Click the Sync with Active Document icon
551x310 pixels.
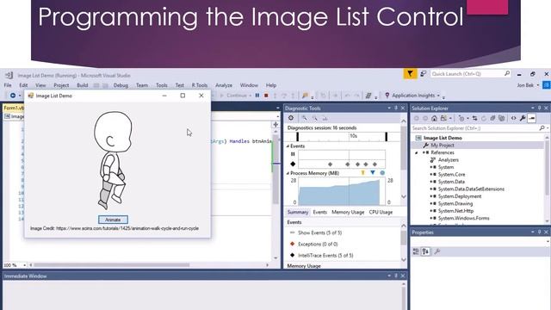474,118
